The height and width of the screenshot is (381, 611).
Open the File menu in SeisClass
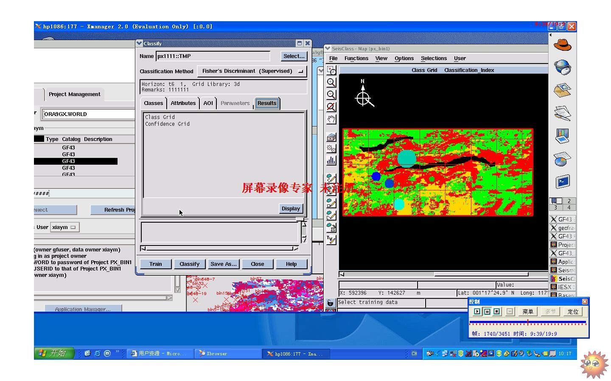tap(334, 58)
